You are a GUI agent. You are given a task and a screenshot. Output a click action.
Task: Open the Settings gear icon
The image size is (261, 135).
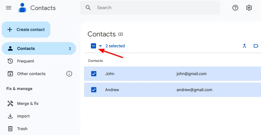coord(249,8)
